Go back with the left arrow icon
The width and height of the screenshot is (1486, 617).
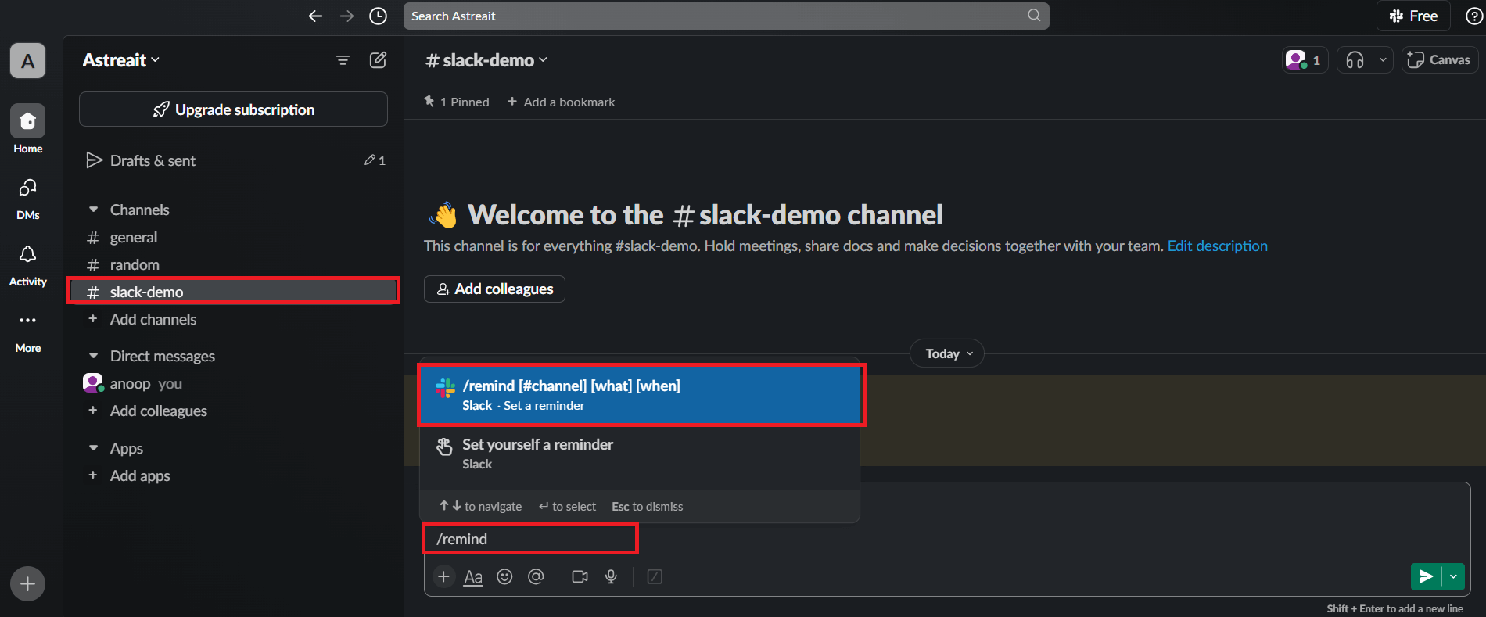click(315, 16)
